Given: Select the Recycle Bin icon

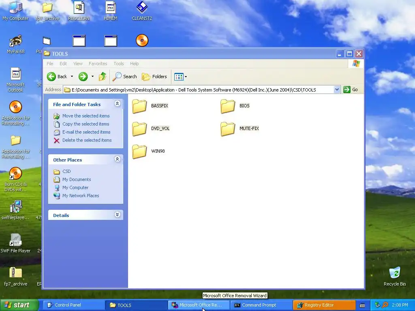Looking at the screenshot, I should click(x=395, y=273).
